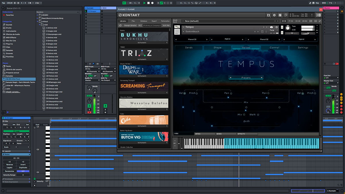Screen dimensions: 345x194
Task: Open Grooves category in browser
Action: [x=9, y=53]
